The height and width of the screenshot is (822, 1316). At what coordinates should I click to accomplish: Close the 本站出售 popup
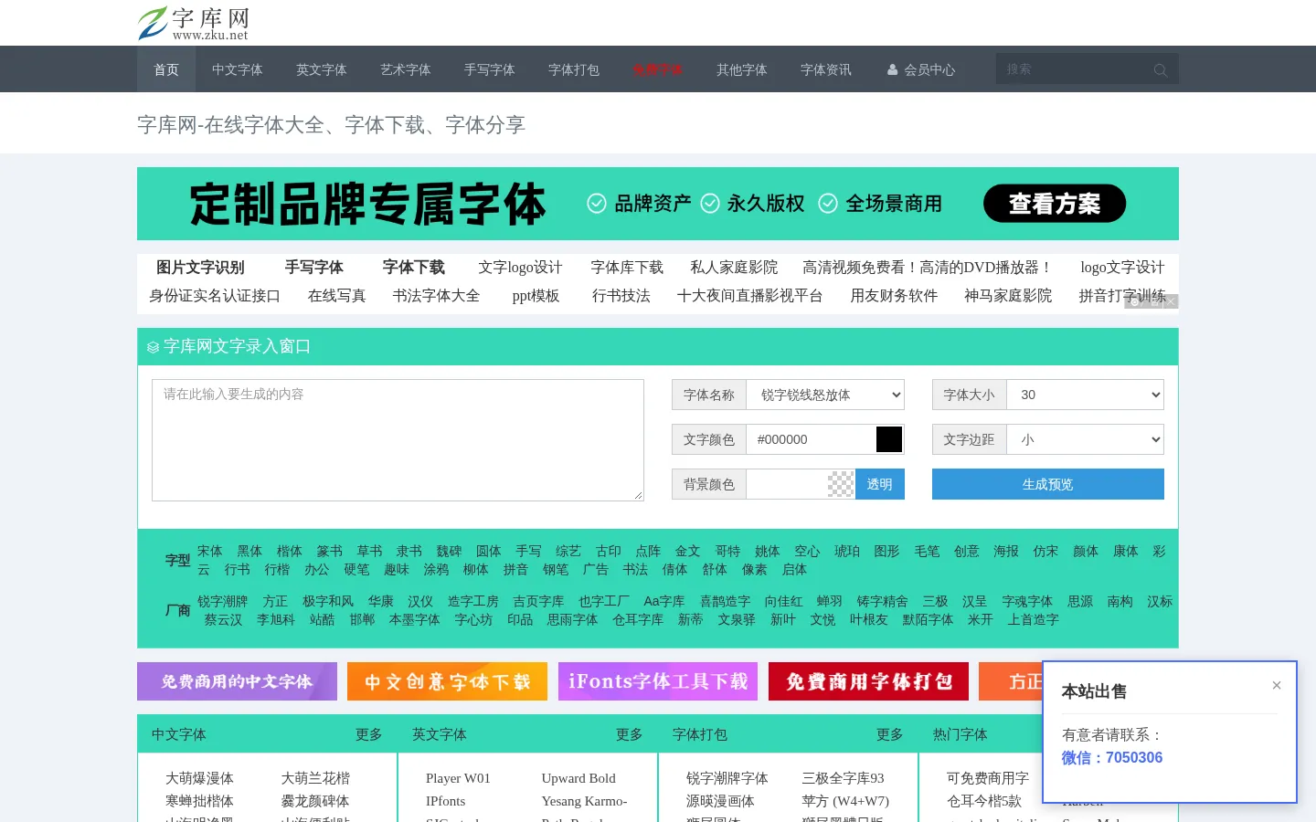1277,685
